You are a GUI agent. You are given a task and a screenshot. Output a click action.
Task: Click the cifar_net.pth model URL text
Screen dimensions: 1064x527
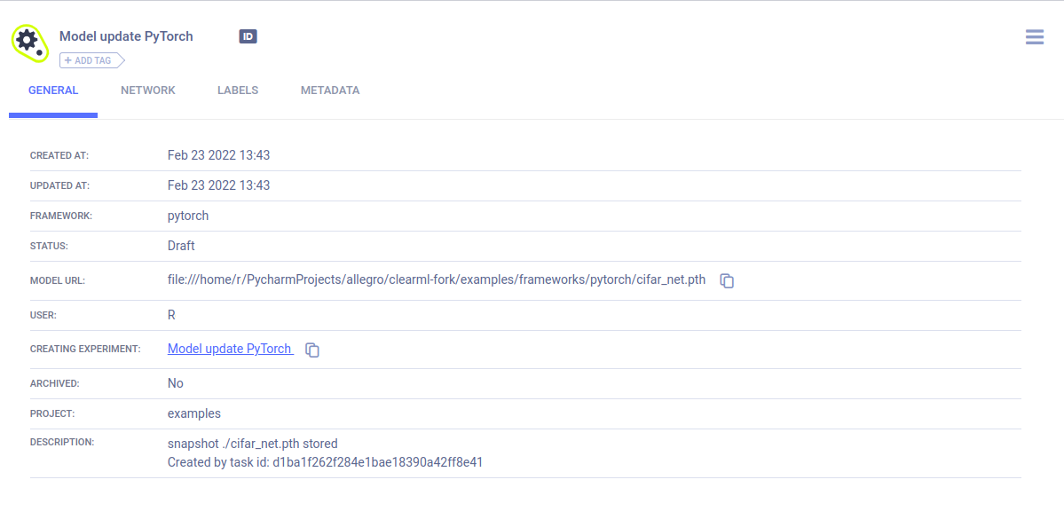click(437, 279)
